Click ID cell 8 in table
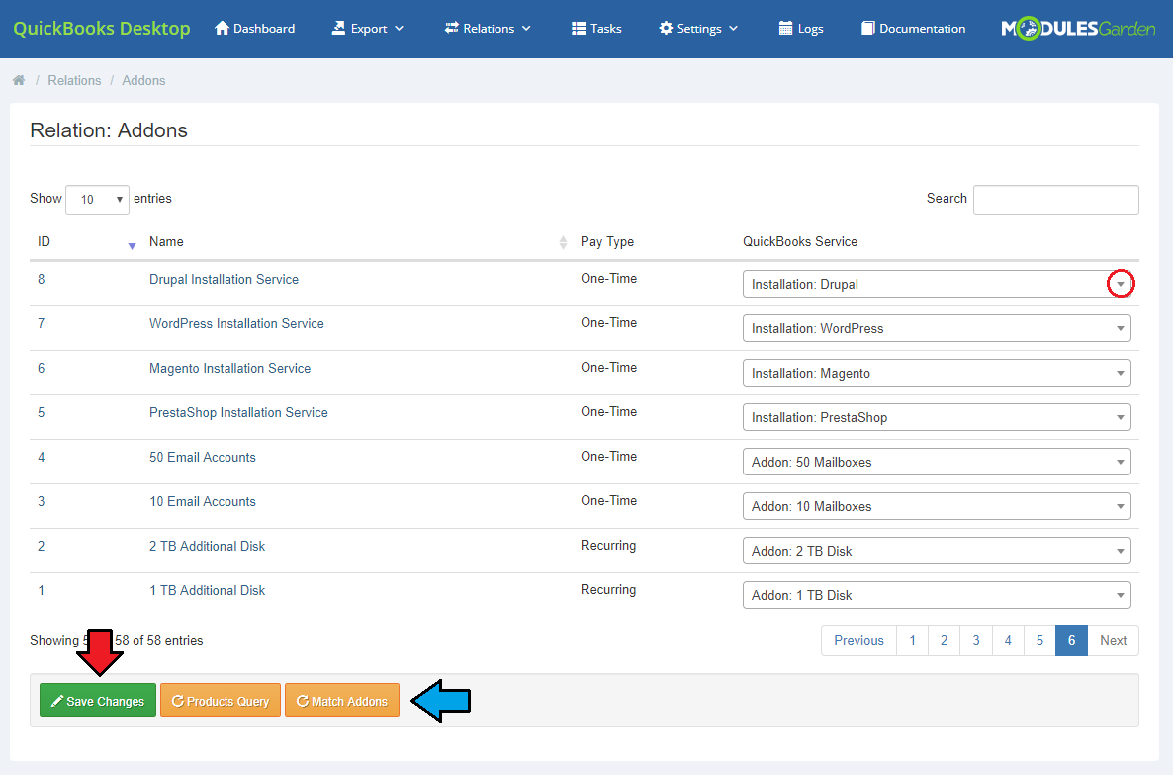This screenshot has width=1173, height=775. point(42,279)
